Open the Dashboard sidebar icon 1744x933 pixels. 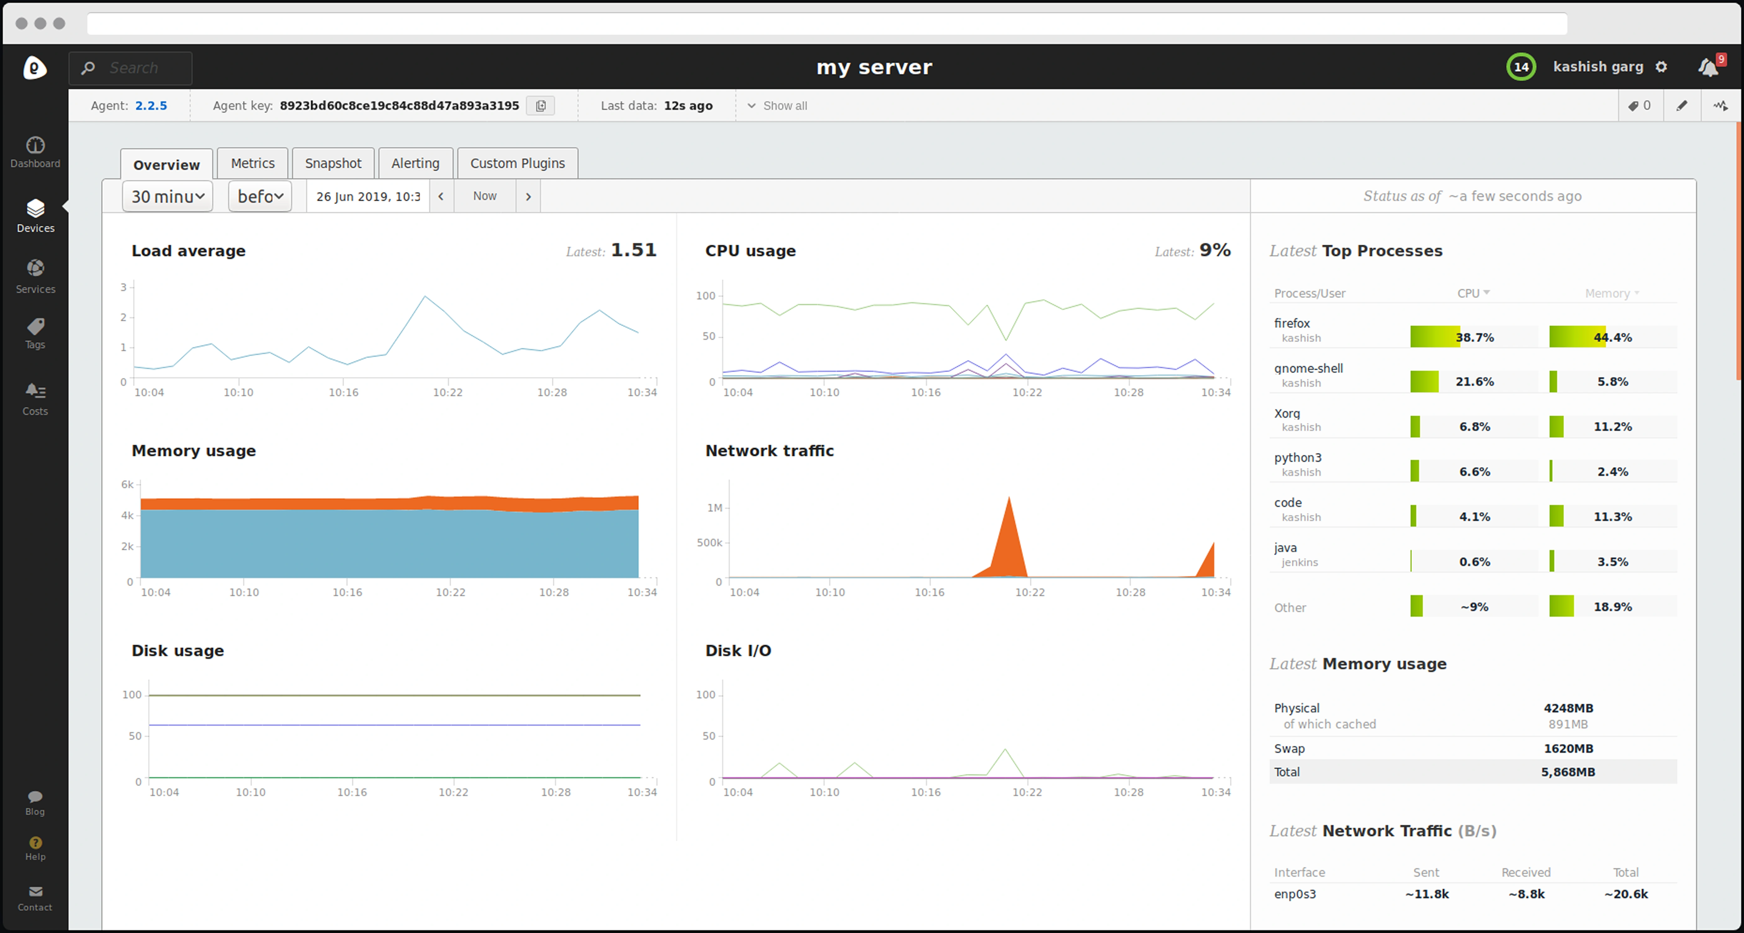(x=35, y=151)
